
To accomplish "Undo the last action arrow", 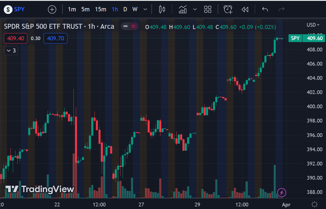I will (265, 9).
